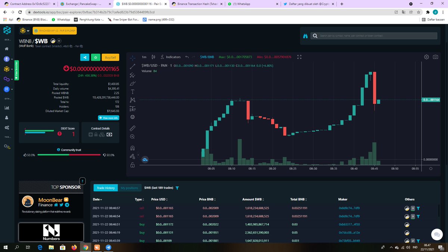Image resolution: width=448 pixels, height=252 pixels.
Task: Expand the Fantom sidebar chevron
Action: pos(12,89)
